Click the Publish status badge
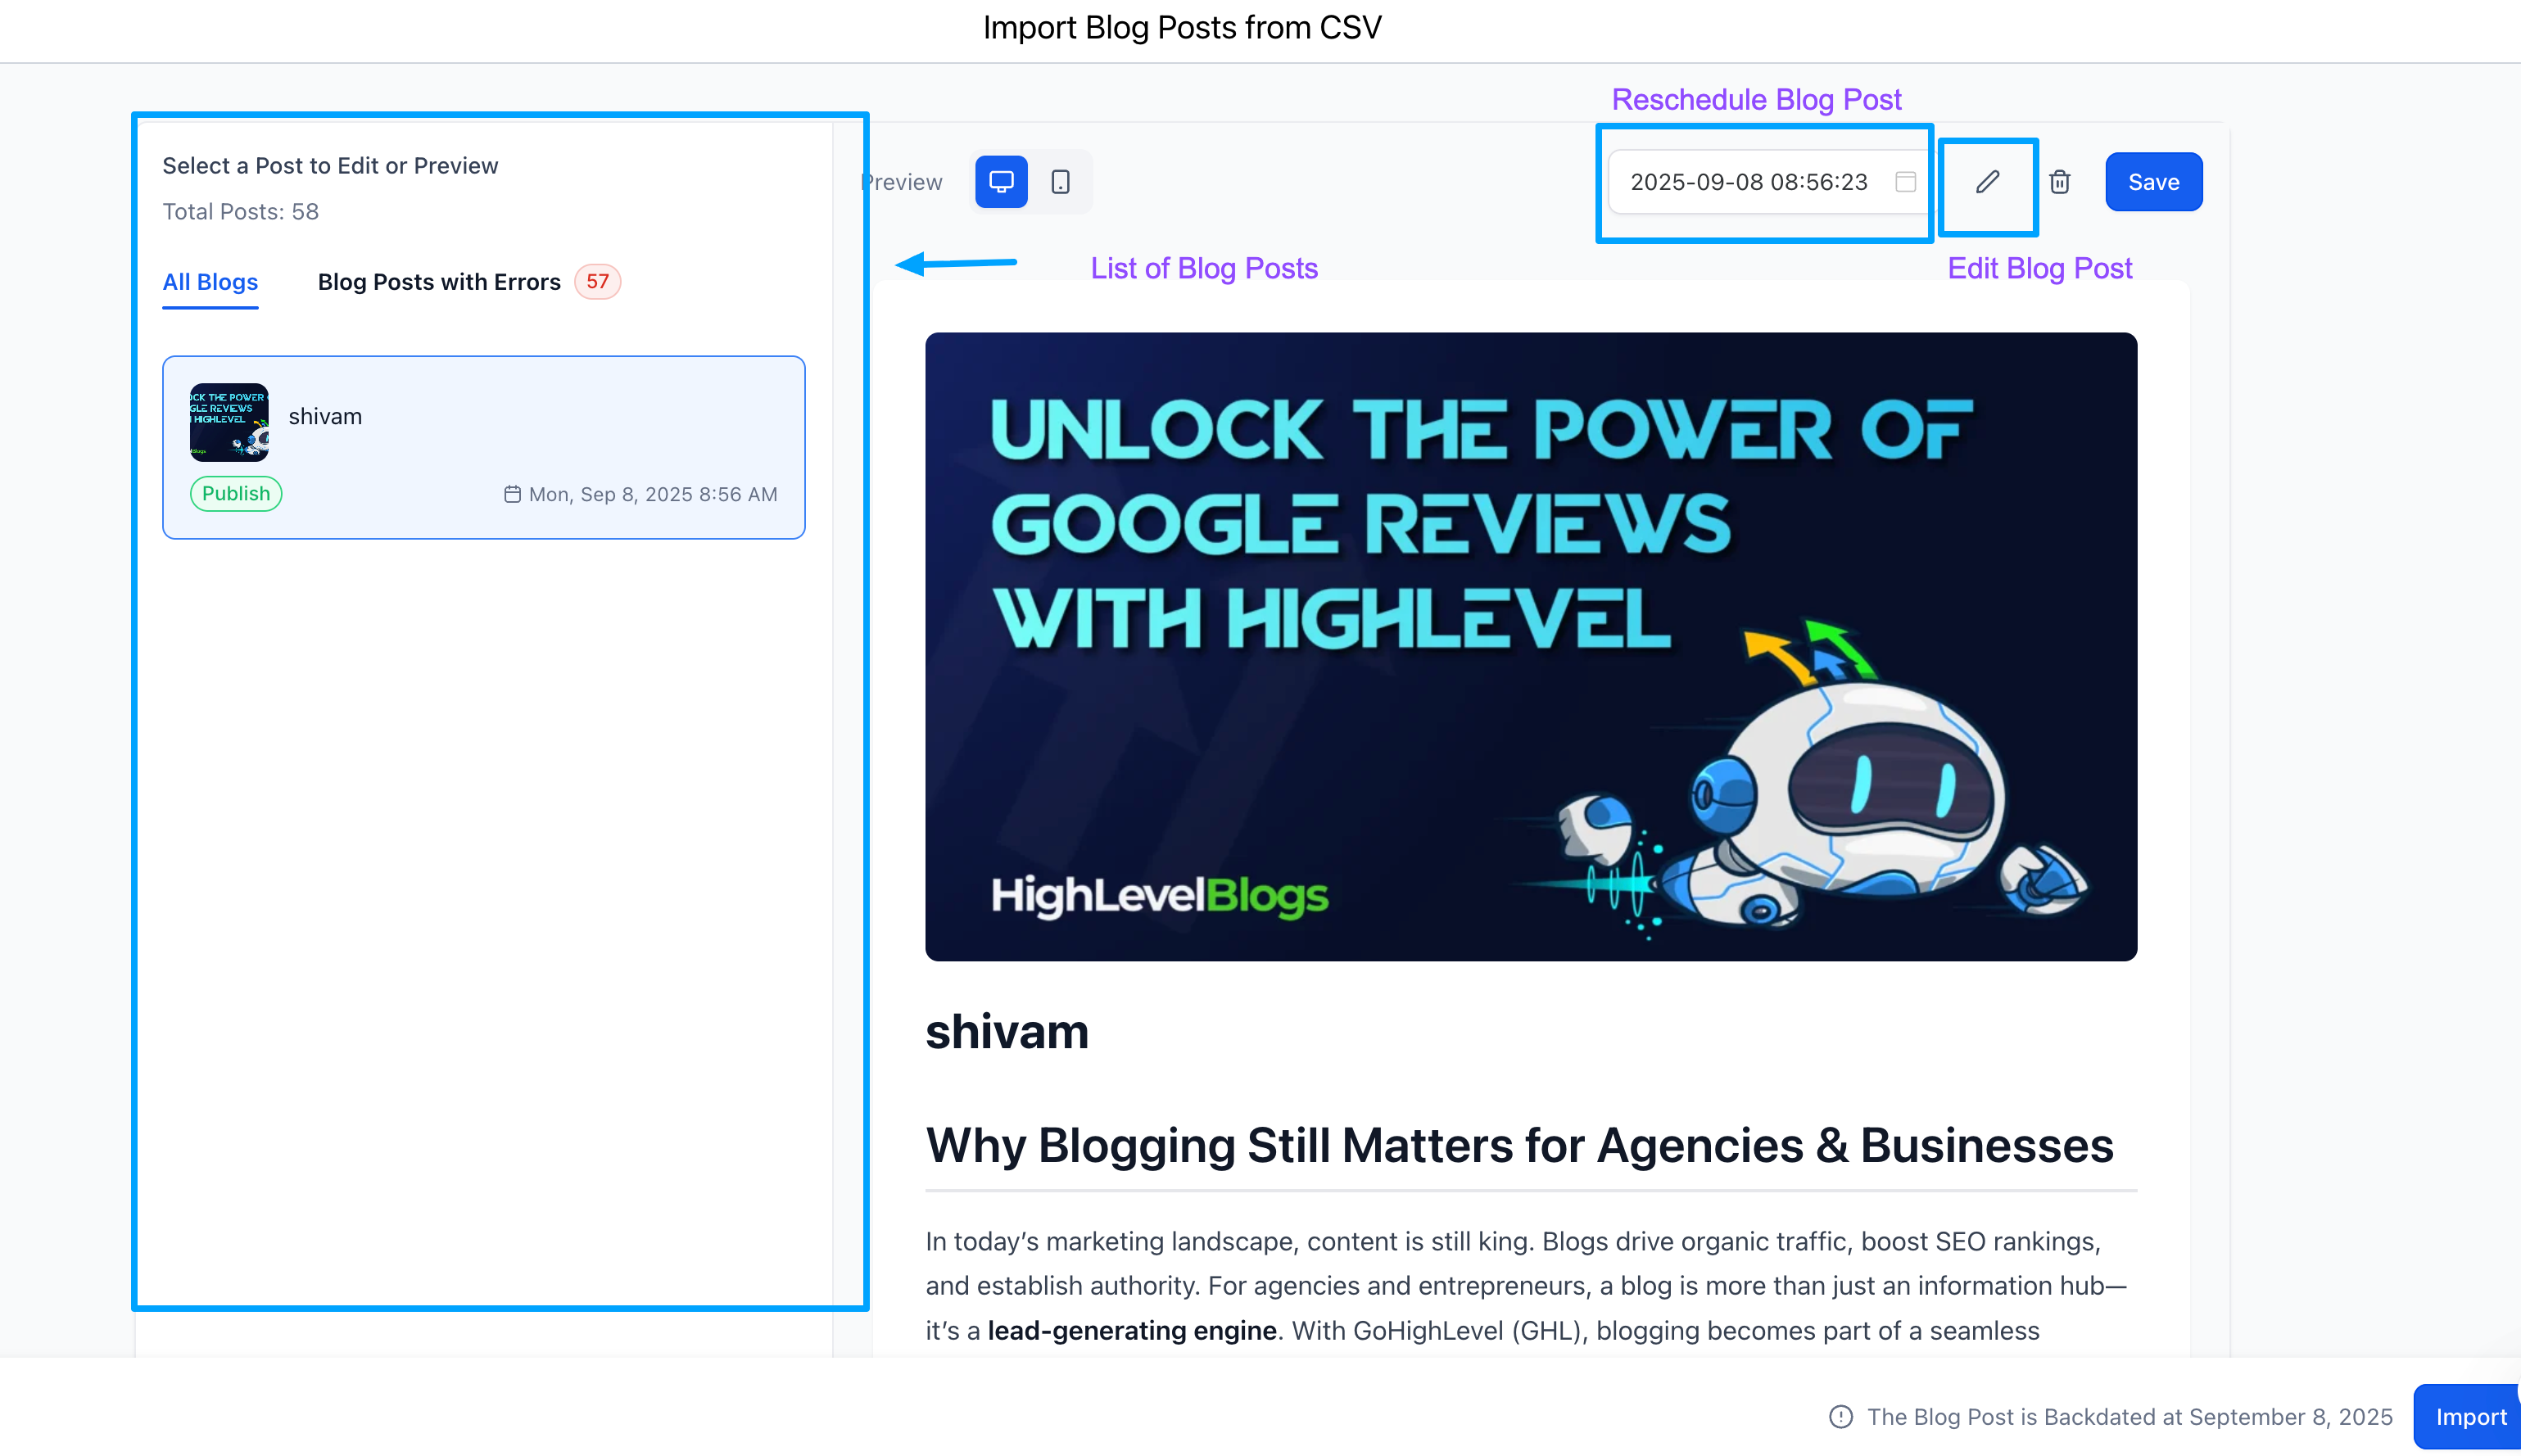2521x1456 pixels. pos(236,494)
